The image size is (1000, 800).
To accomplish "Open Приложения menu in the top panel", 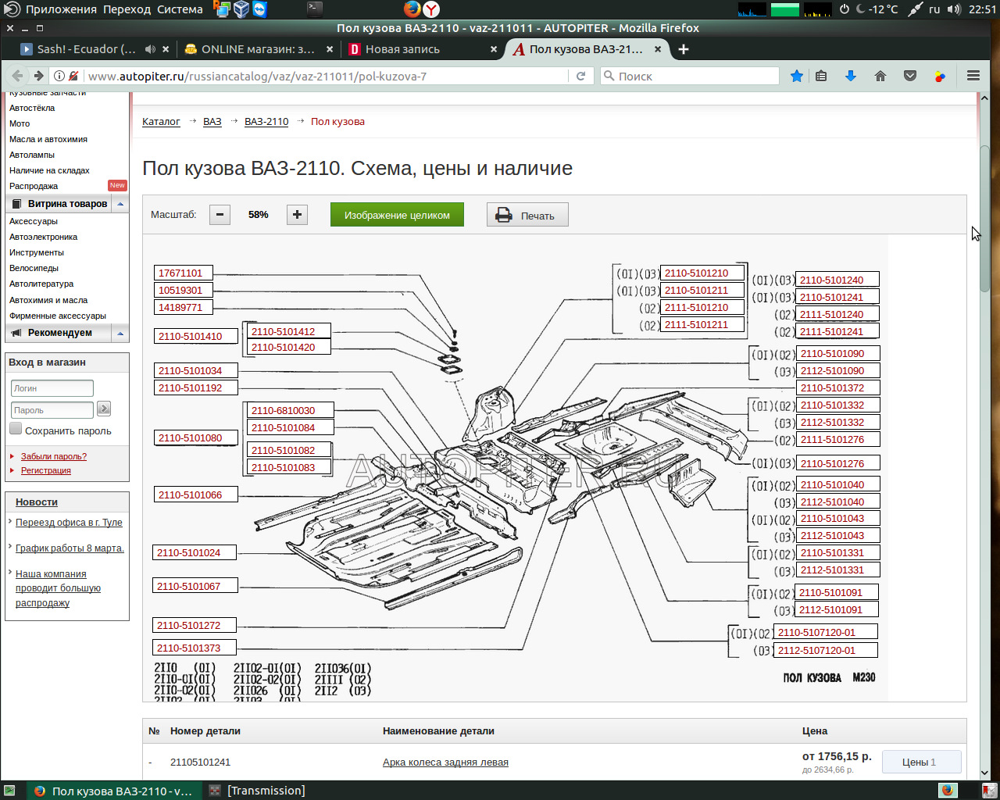I will pyautogui.click(x=61, y=9).
